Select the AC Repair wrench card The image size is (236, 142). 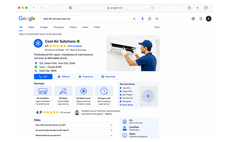[x=63, y=96]
